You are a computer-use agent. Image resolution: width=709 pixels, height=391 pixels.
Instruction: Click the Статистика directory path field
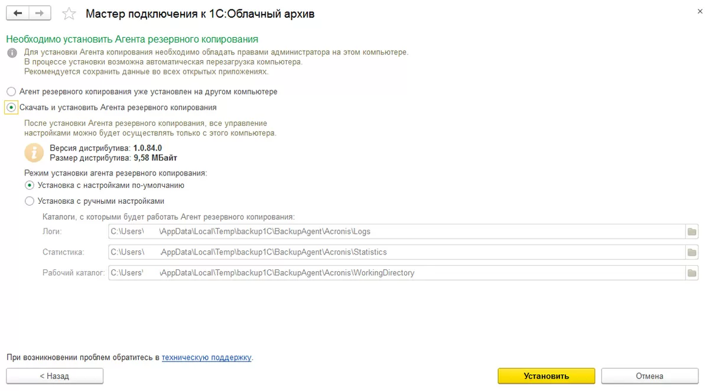[x=396, y=252]
